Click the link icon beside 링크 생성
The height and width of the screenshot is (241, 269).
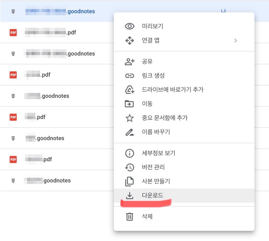(130, 76)
